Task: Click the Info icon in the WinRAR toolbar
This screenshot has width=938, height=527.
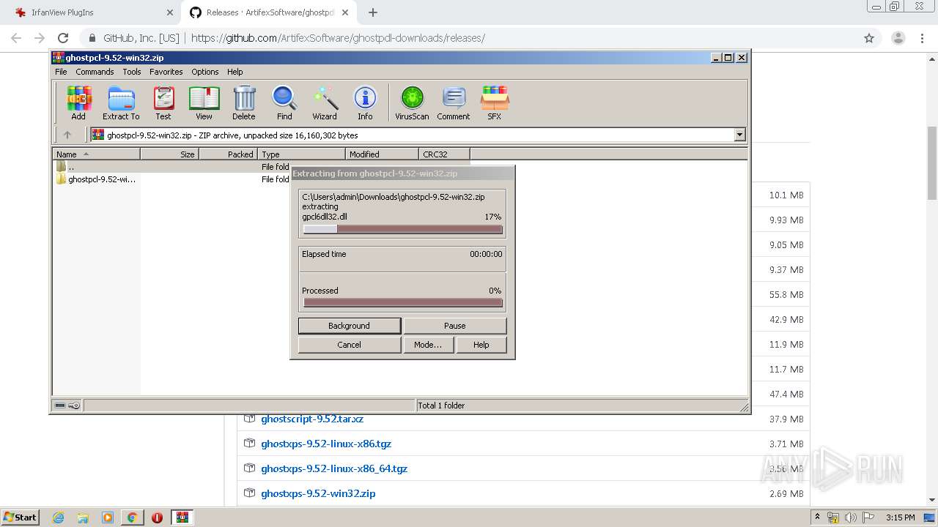Action: coord(365,102)
